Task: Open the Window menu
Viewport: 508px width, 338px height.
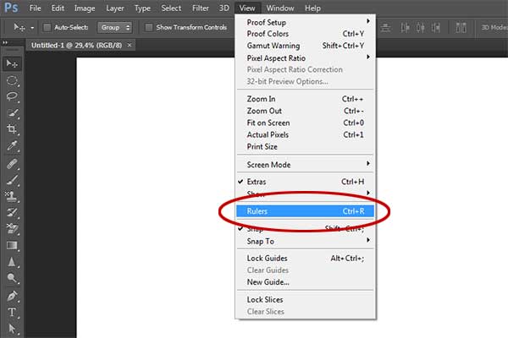Action: click(x=280, y=8)
